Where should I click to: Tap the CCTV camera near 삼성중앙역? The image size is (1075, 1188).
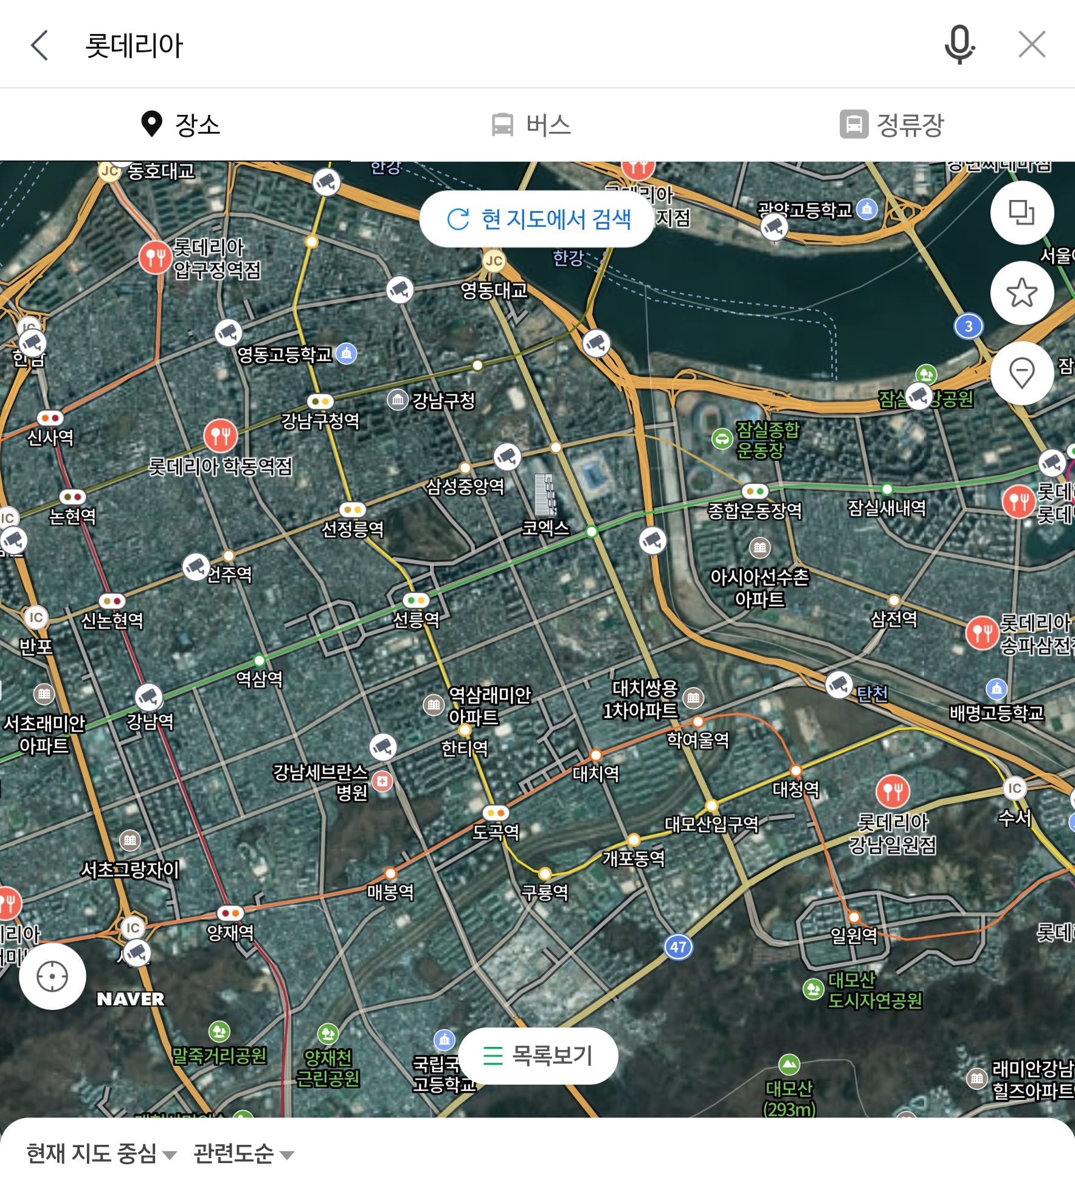coord(507,457)
